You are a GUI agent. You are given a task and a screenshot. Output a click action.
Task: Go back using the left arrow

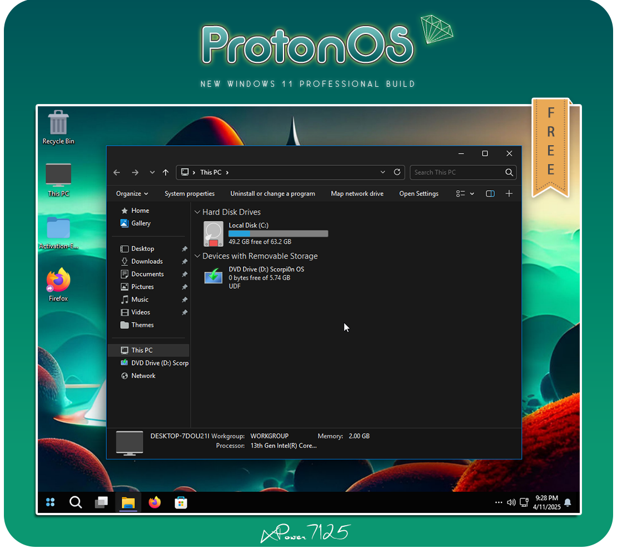(117, 172)
